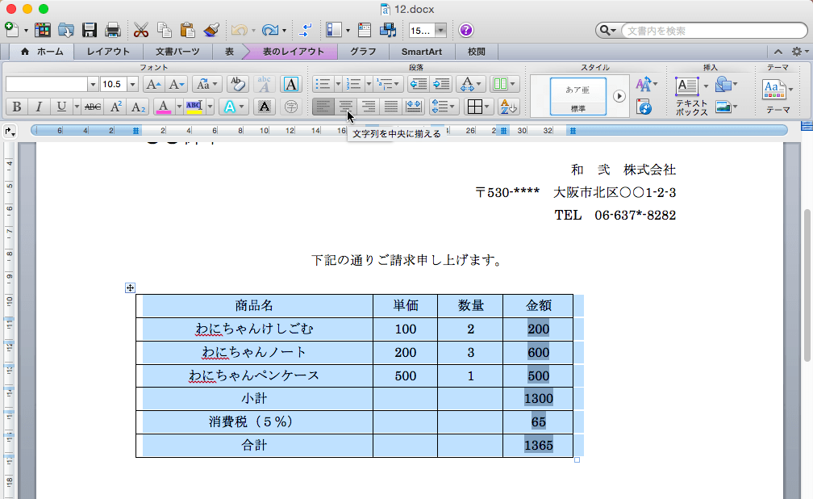Expand styles gallery arrow
Viewport: 813px width, 499px height.
tap(619, 96)
